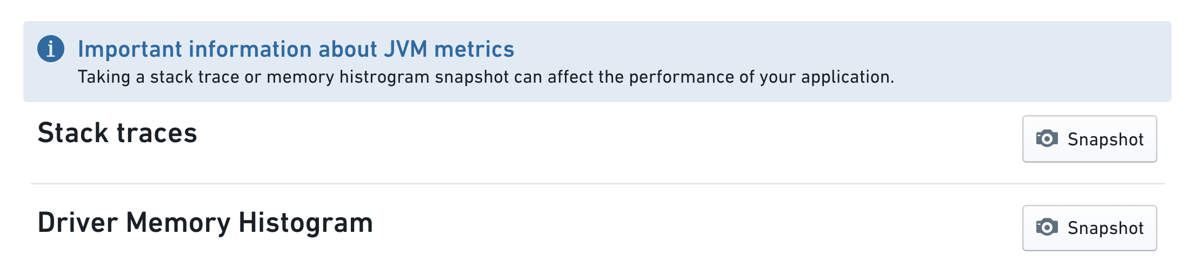Take a Driver Memory Histogram snapshot
Viewport: 1192px width, 274px height.
coord(1089,228)
